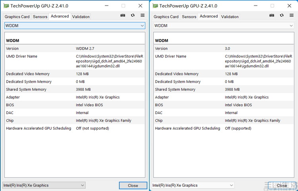298x191 pixels.
Task: Open the hamburger menu in left GPU-Z window
Action: click(x=143, y=15)
